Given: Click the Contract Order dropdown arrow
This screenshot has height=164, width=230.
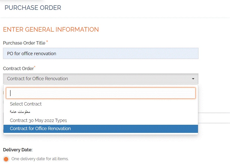Looking at the screenshot, I should coord(193,79).
